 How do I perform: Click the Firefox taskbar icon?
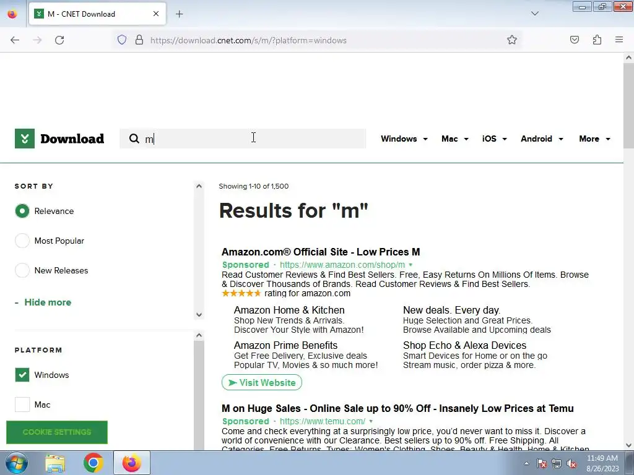[132, 463]
